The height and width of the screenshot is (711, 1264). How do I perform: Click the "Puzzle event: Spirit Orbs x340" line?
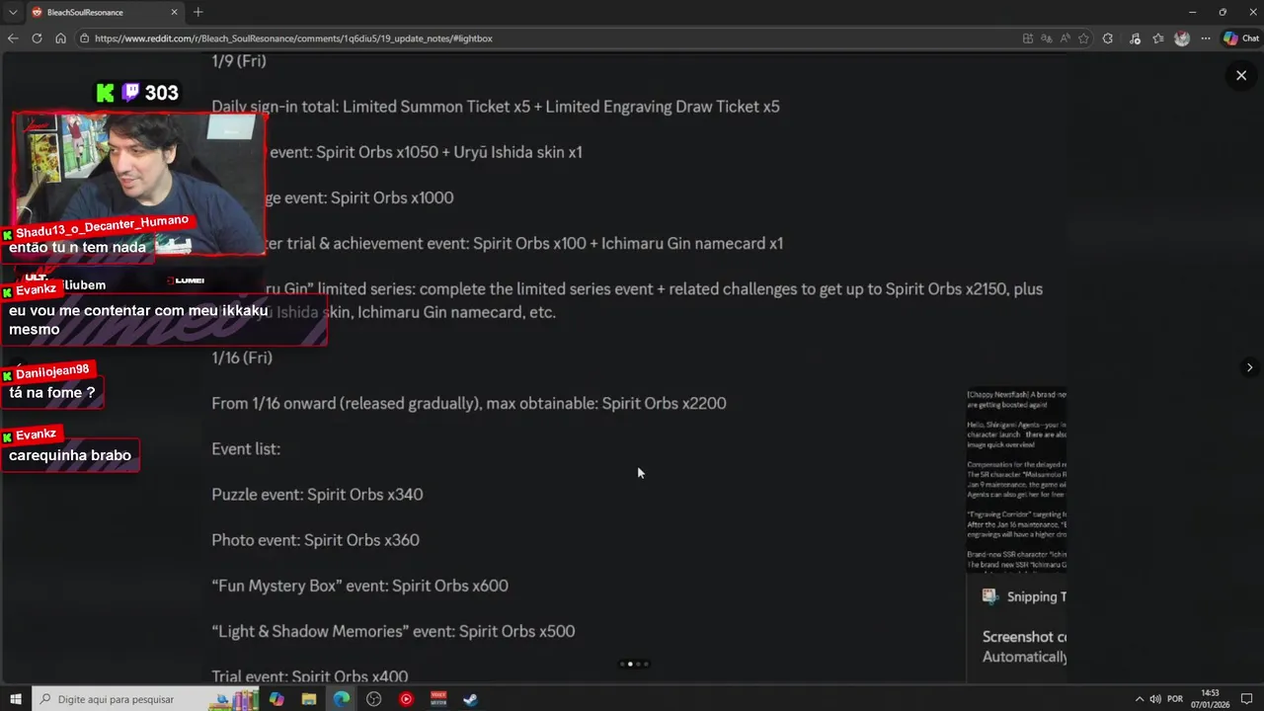click(317, 494)
